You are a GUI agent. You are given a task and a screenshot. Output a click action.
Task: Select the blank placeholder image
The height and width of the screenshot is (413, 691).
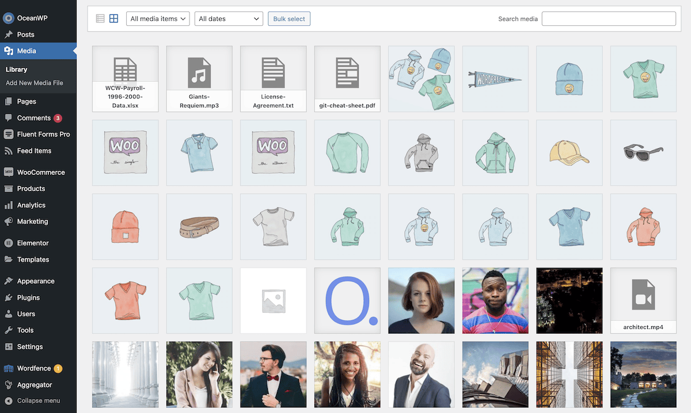pos(274,300)
